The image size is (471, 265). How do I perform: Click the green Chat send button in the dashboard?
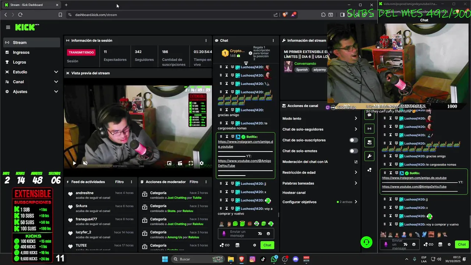(267, 245)
